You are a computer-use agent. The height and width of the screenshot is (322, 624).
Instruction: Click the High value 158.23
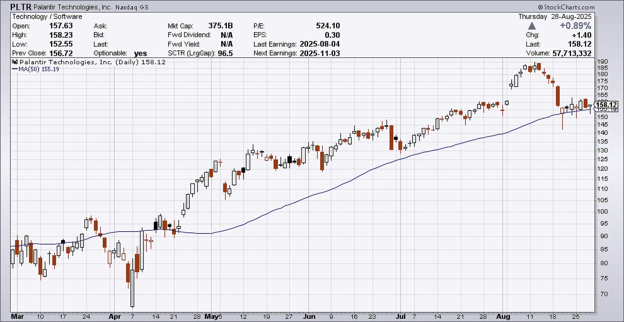pyautogui.click(x=61, y=35)
